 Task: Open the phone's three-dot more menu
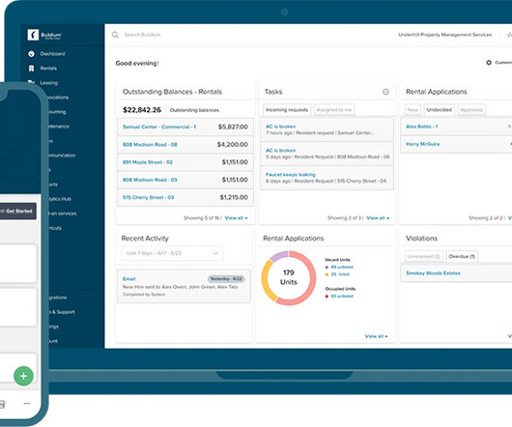[x=27, y=404]
